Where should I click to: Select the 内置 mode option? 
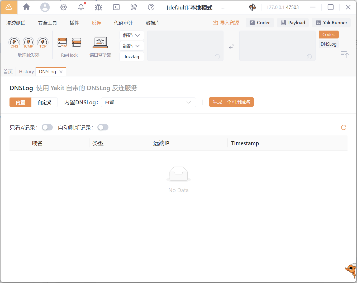20,102
